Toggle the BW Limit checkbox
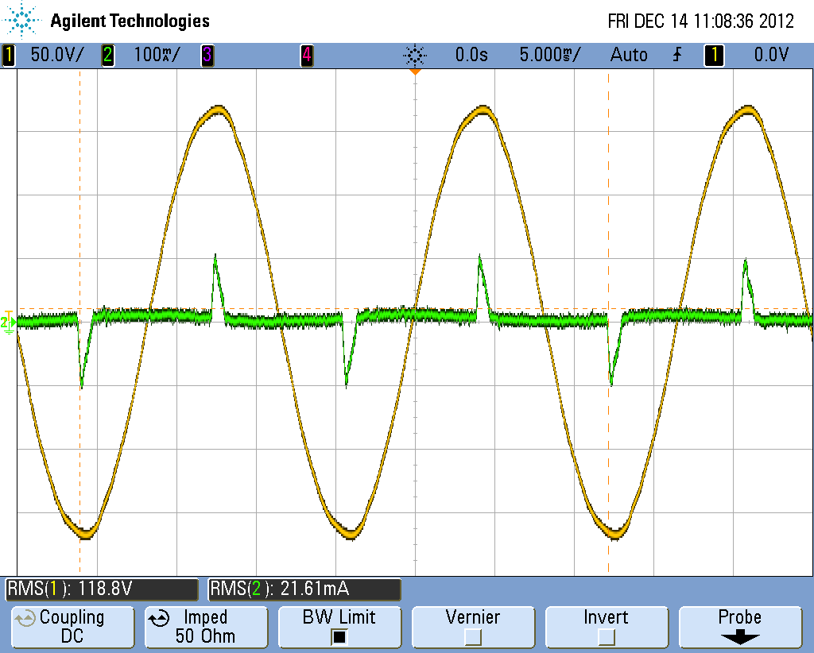The image size is (814, 653). tap(339, 636)
